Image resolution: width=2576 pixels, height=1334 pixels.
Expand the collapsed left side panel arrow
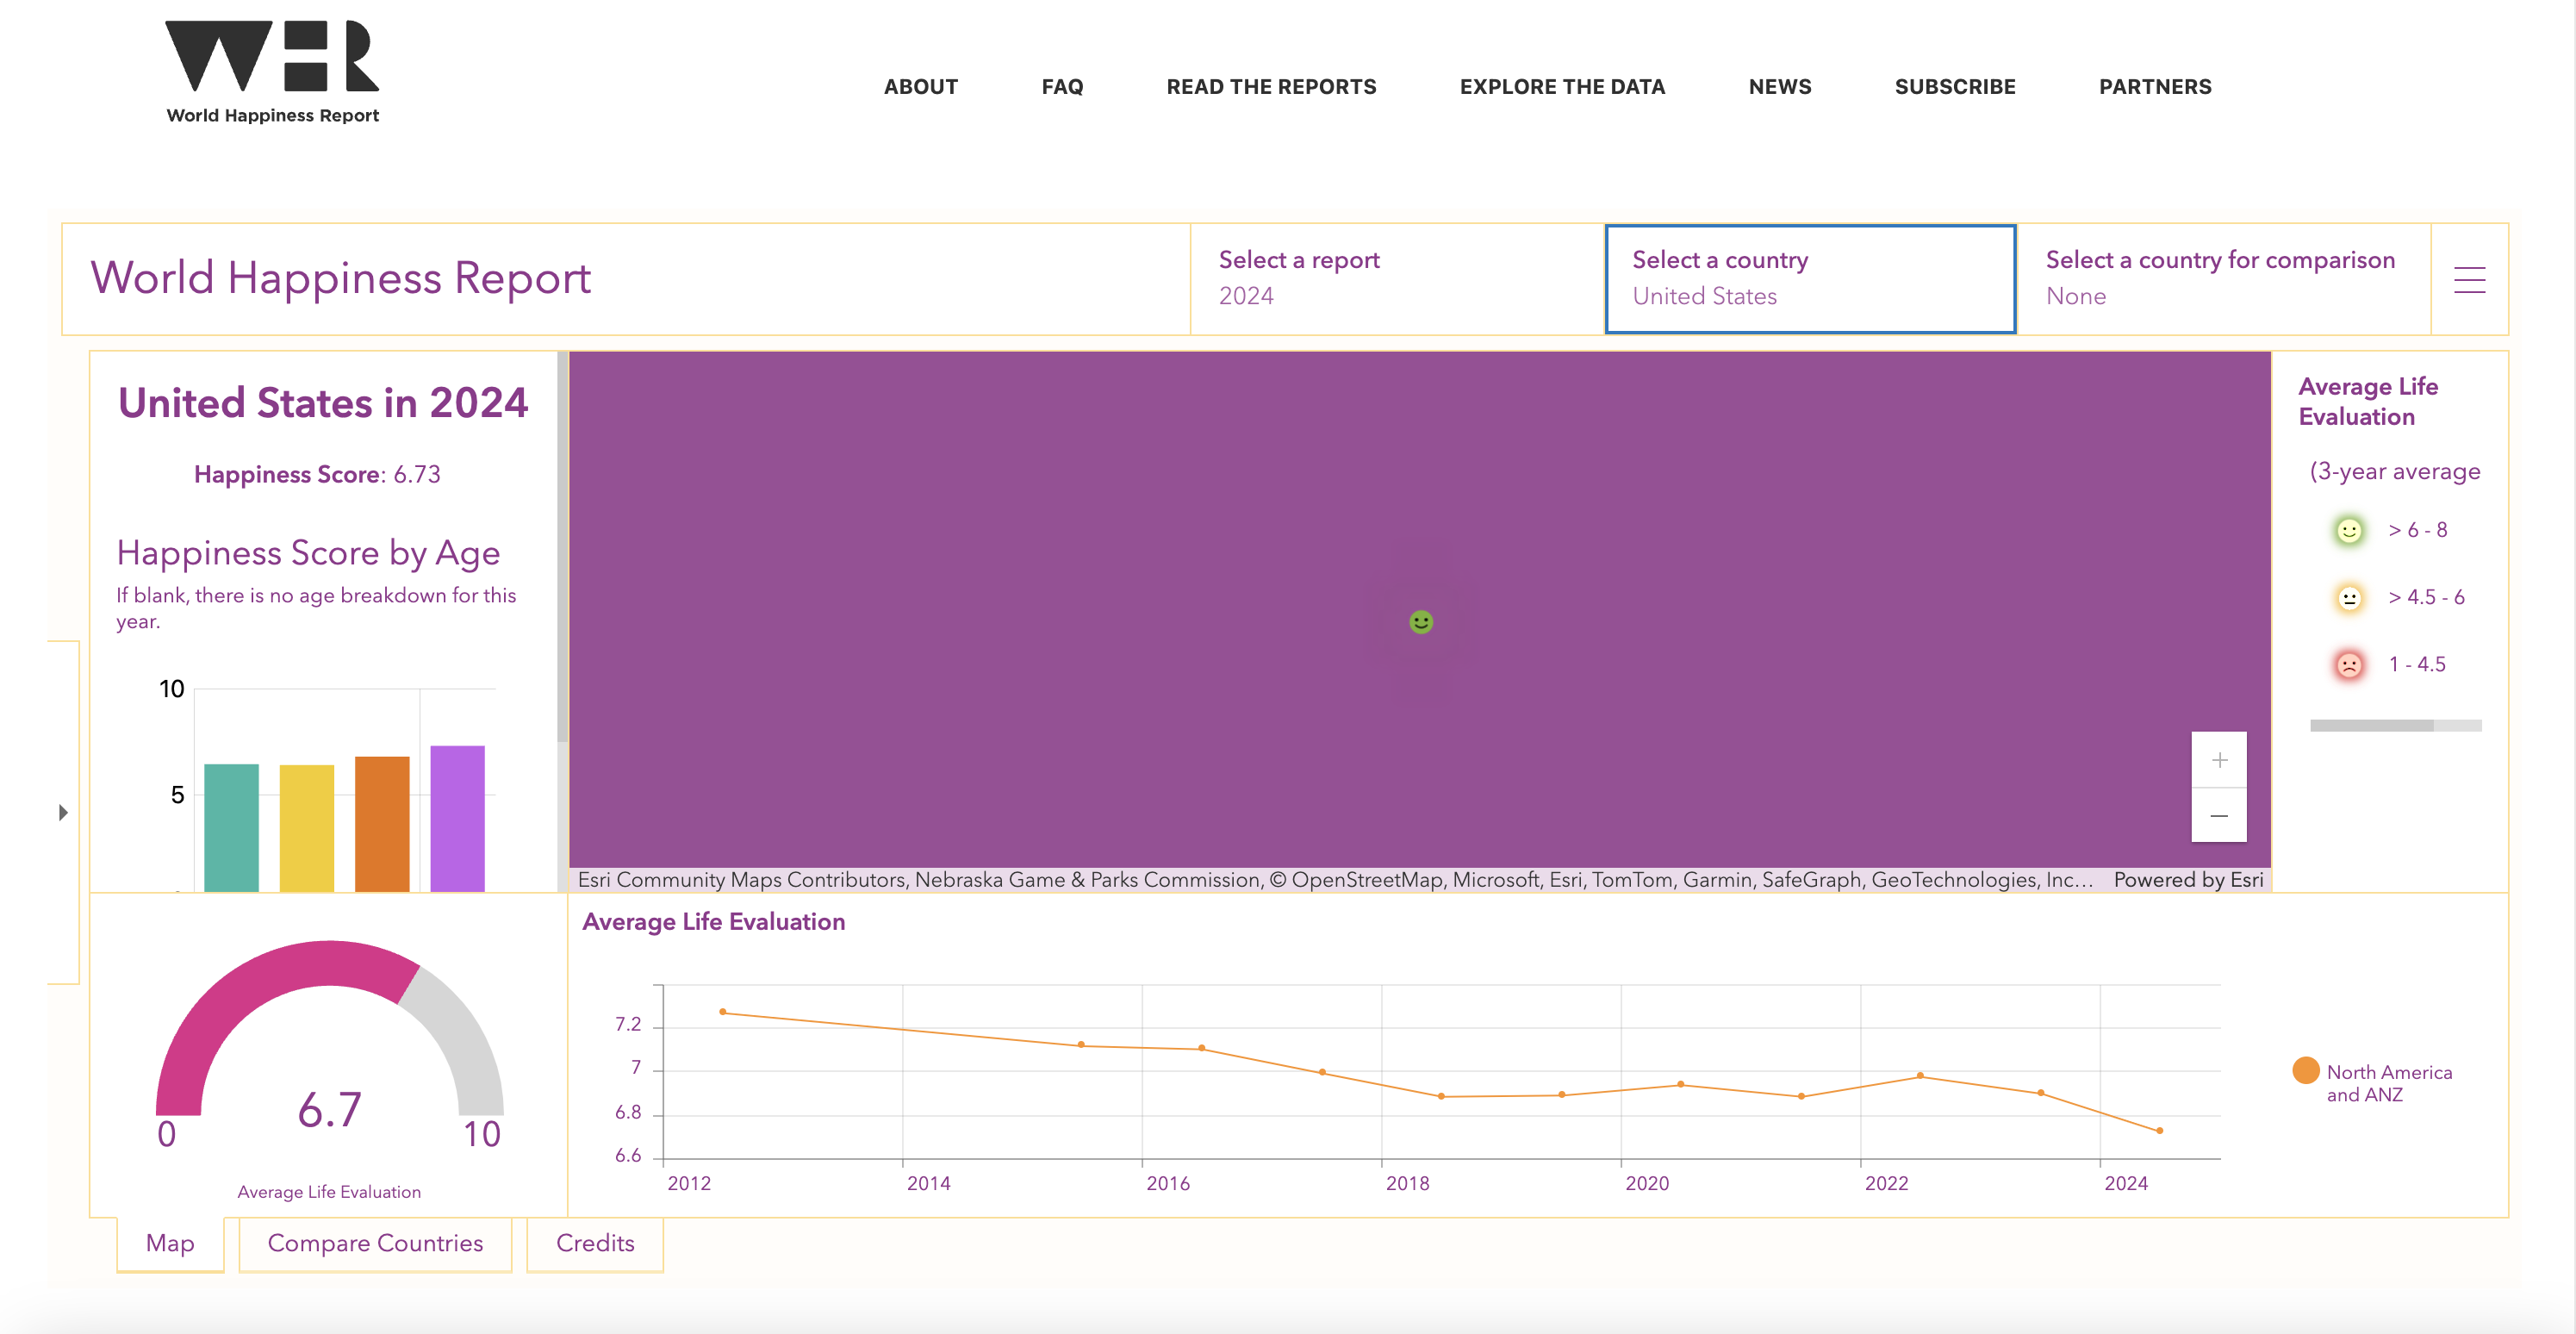tap(63, 812)
